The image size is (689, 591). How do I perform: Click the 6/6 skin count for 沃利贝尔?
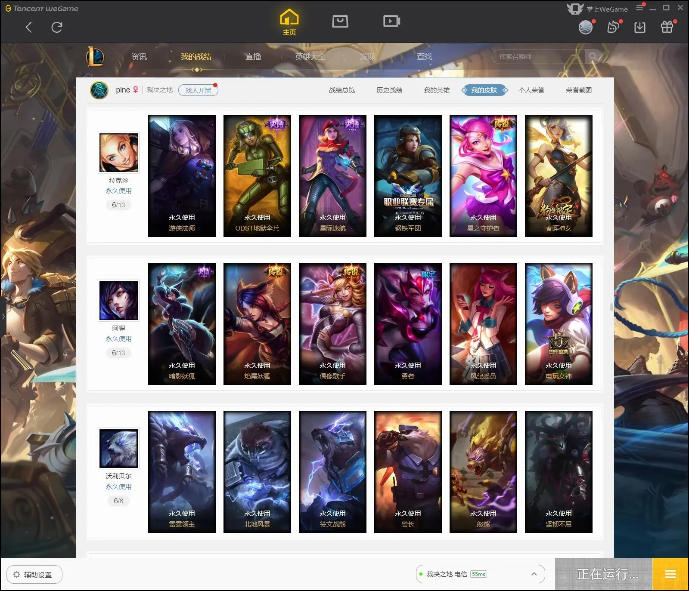click(x=118, y=501)
